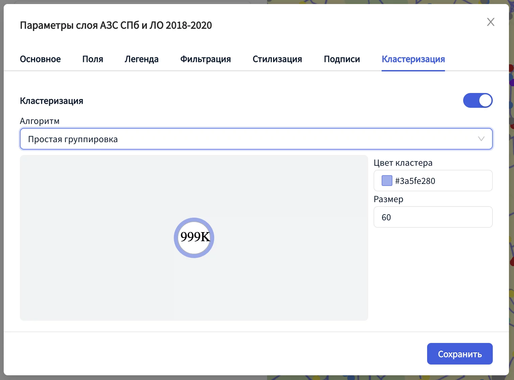
Task: Click the active Кластеризация tab
Action: pos(413,59)
